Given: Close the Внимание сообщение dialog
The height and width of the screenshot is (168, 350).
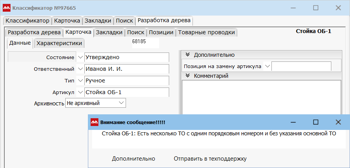Looking at the screenshot, I should (338, 122).
